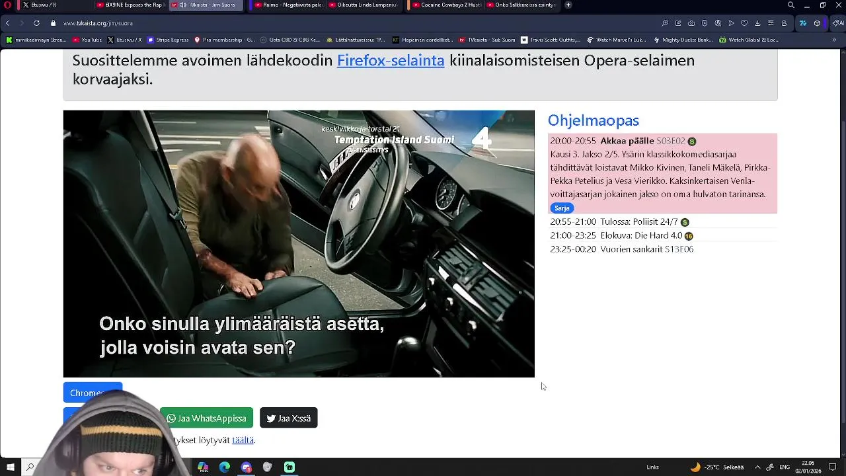Image resolution: width=846 pixels, height=476 pixels.
Task: Follow the täältä link
Action: tap(243, 440)
